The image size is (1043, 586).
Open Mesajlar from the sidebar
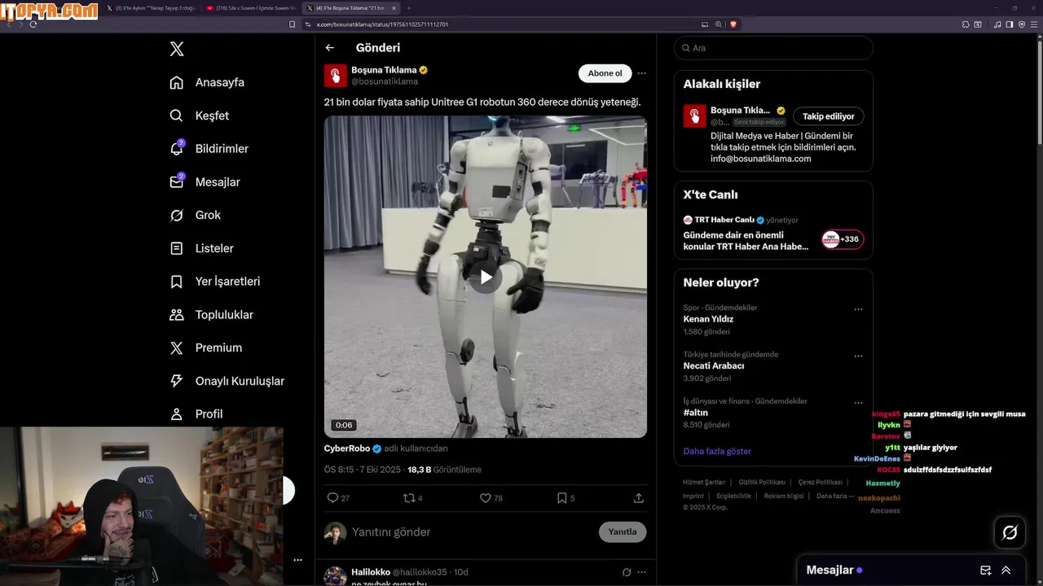click(205, 182)
